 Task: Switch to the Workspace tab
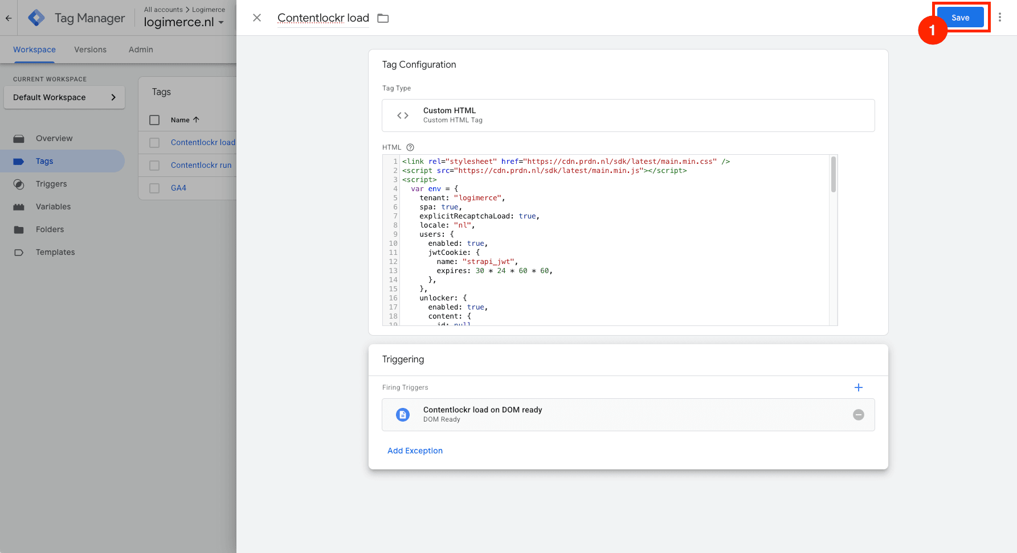[34, 49]
